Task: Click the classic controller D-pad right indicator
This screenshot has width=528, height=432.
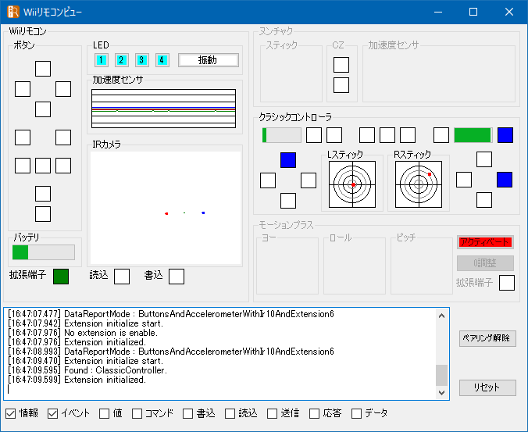Action: point(308,180)
